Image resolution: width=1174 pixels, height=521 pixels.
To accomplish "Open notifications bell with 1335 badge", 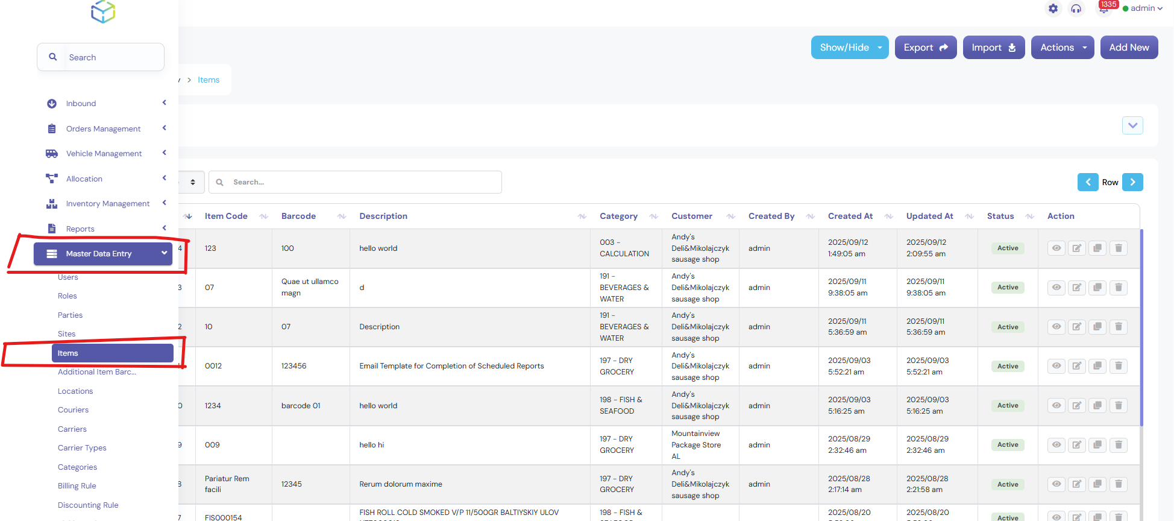I will click(x=1103, y=8).
